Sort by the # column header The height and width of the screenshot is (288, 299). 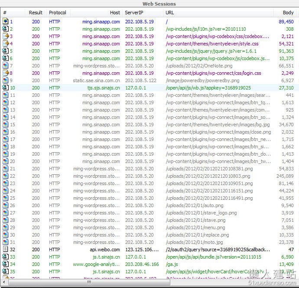point(13,13)
